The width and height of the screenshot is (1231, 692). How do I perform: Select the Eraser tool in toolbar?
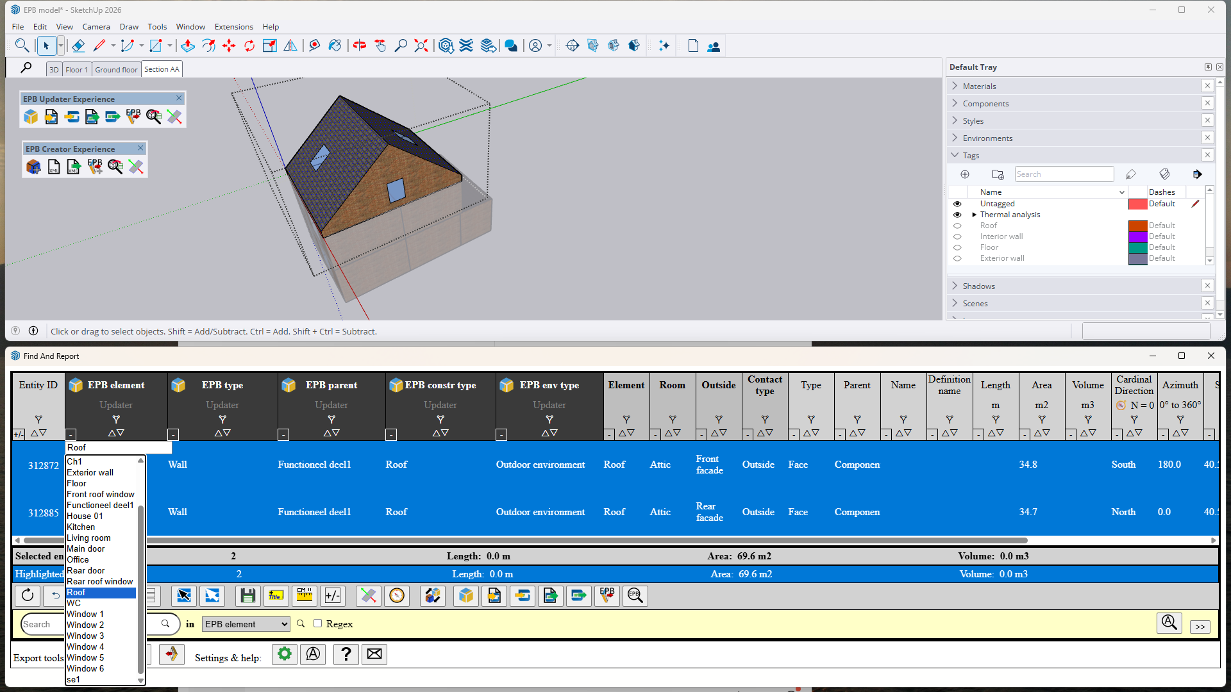(x=78, y=45)
